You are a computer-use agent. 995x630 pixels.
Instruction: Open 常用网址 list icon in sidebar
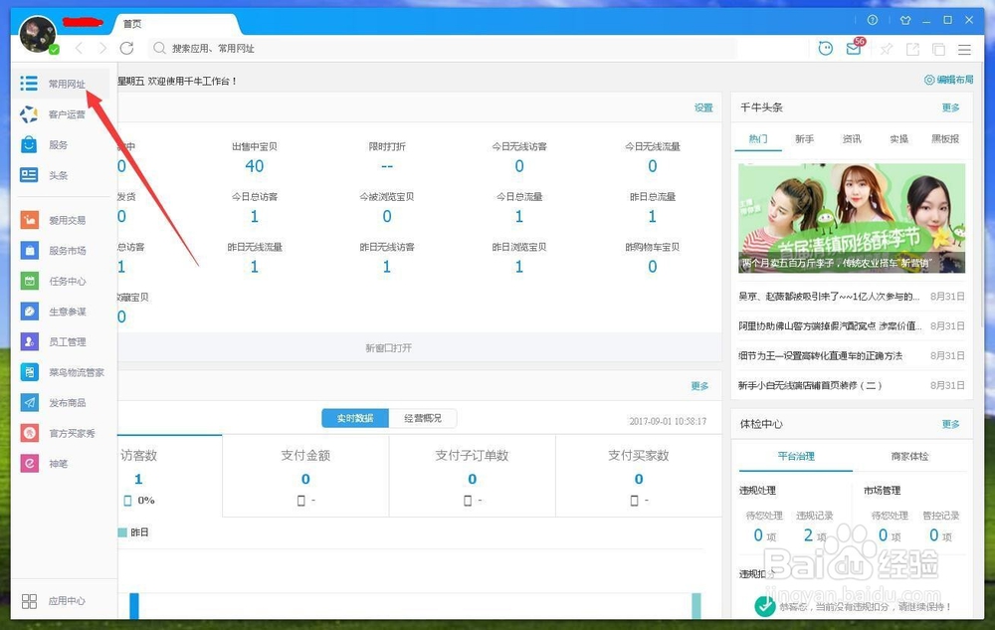pos(29,84)
